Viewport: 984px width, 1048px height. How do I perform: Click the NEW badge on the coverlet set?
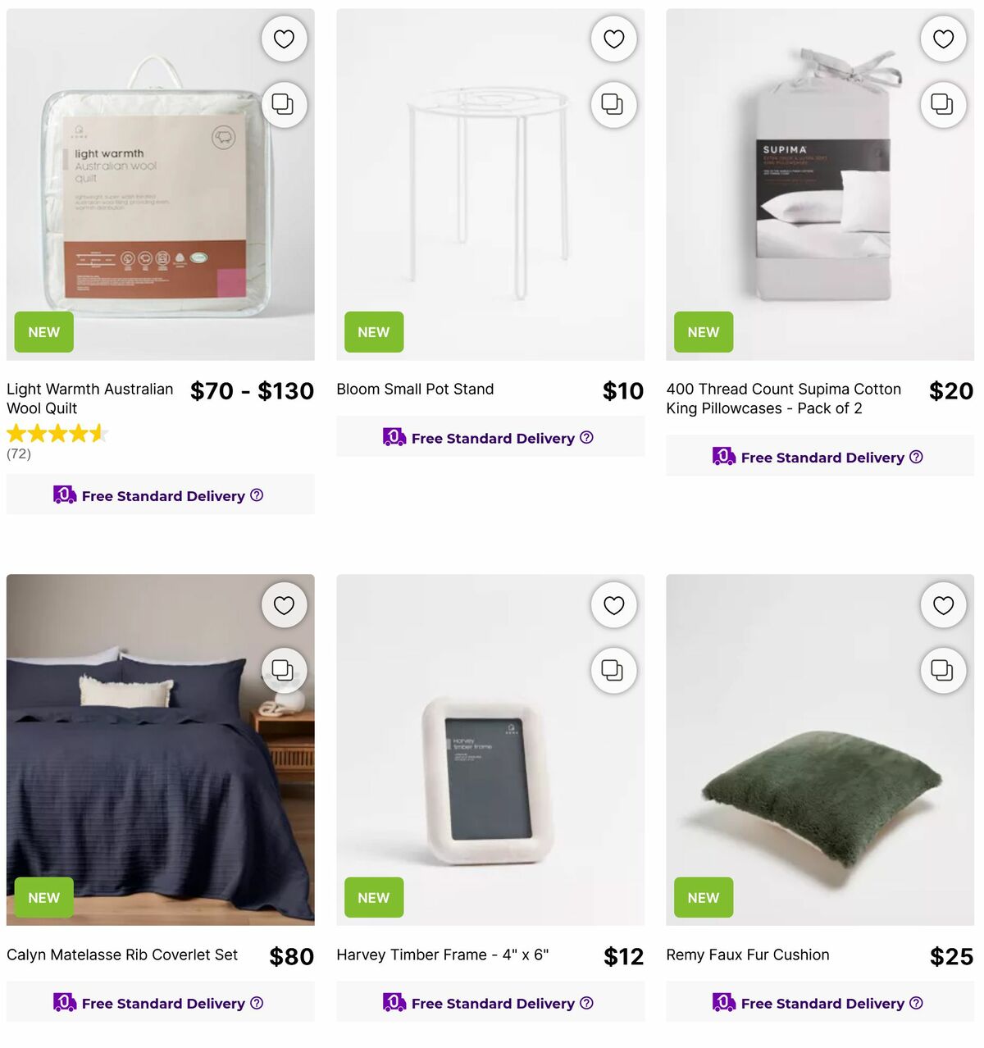point(43,897)
